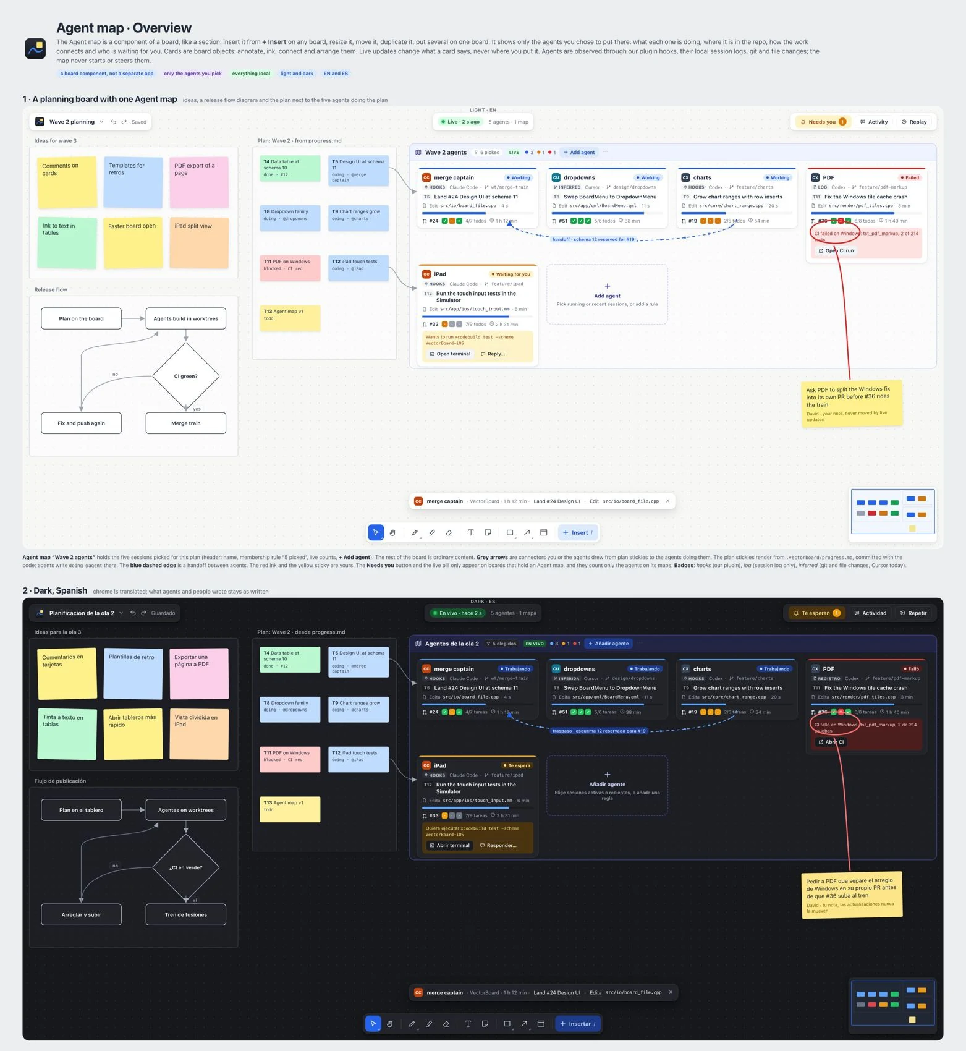Select the pointer tool in the Insertar toolbar
The height and width of the screenshot is (1051, 966).
coord(373,1024)
